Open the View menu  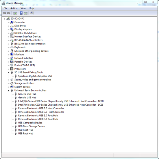23,8
